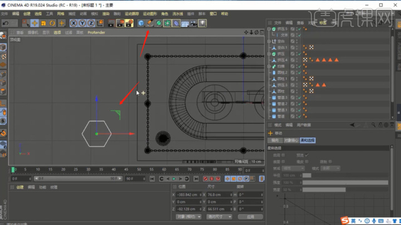
Task: Click the size Z input field
Action: click(218, 209)
